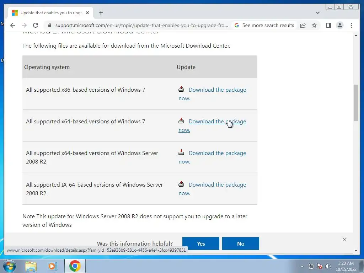364x273 pixels.
Task: Click the browser forward arrow
Action: 24,25
